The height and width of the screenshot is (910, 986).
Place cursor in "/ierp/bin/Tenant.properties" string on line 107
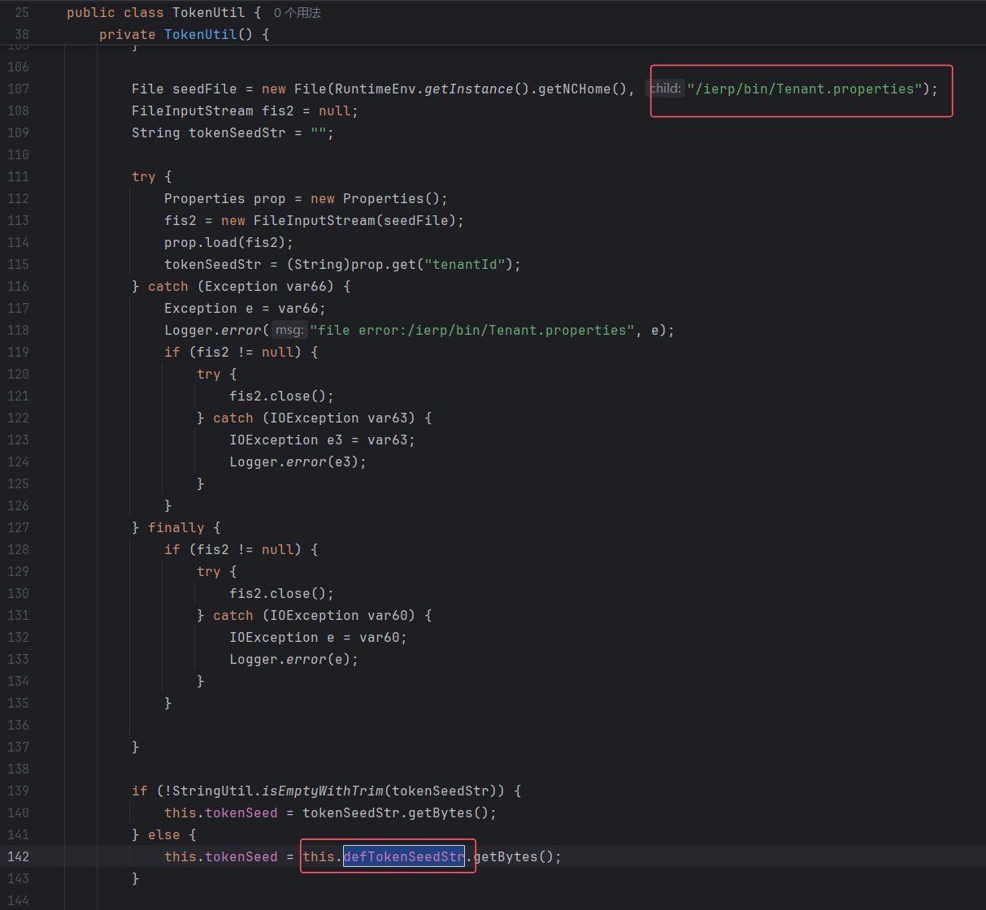click(x=805, y=89)
